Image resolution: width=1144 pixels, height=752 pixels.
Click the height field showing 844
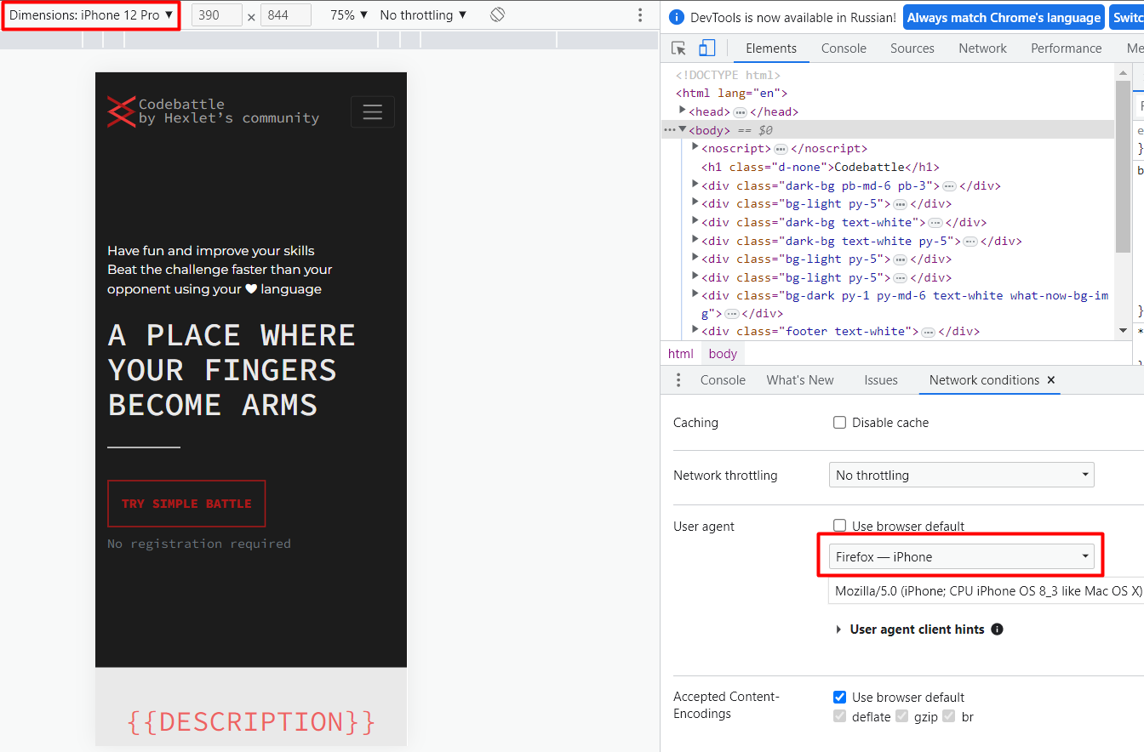(285, 15)
